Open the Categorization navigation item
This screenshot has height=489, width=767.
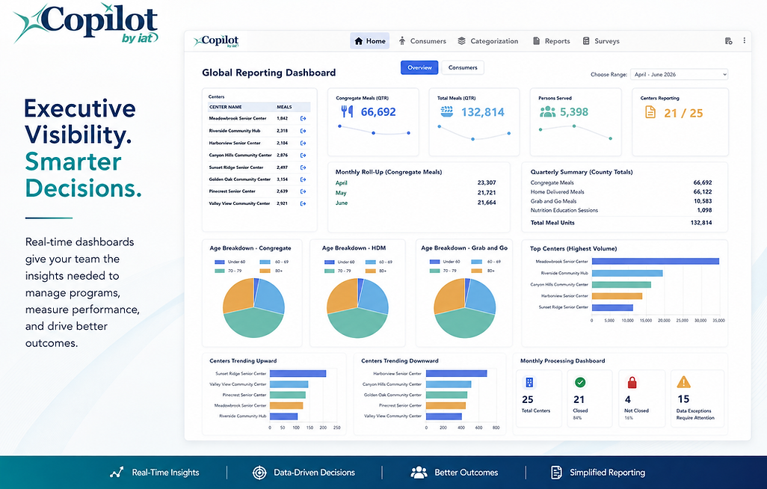(488, 41)
